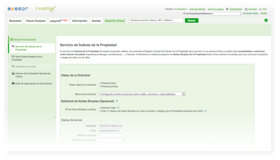Viewport: 280px width, 160px height.
Task: Open the easylink tab
Action: click(x=59, y=21)
